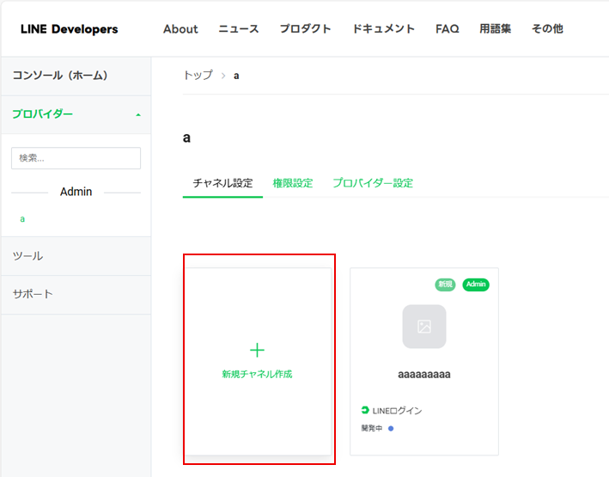This screenshot has height=477, width=609.
Task: Switch to the 権限設定 tab
Action: pos(293,183)
